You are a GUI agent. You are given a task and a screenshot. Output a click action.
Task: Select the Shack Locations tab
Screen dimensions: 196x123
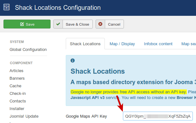tap(85, 44)
